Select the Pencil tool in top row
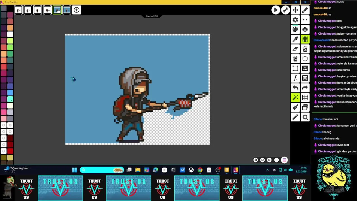 click(x=305, y=10)
